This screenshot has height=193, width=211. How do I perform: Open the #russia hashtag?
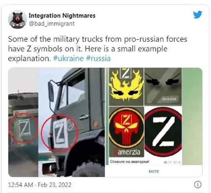pos(98,58)
